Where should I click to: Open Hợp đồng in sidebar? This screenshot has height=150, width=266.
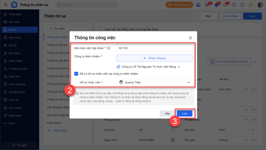pyautogui.click(x=20, y=38)
